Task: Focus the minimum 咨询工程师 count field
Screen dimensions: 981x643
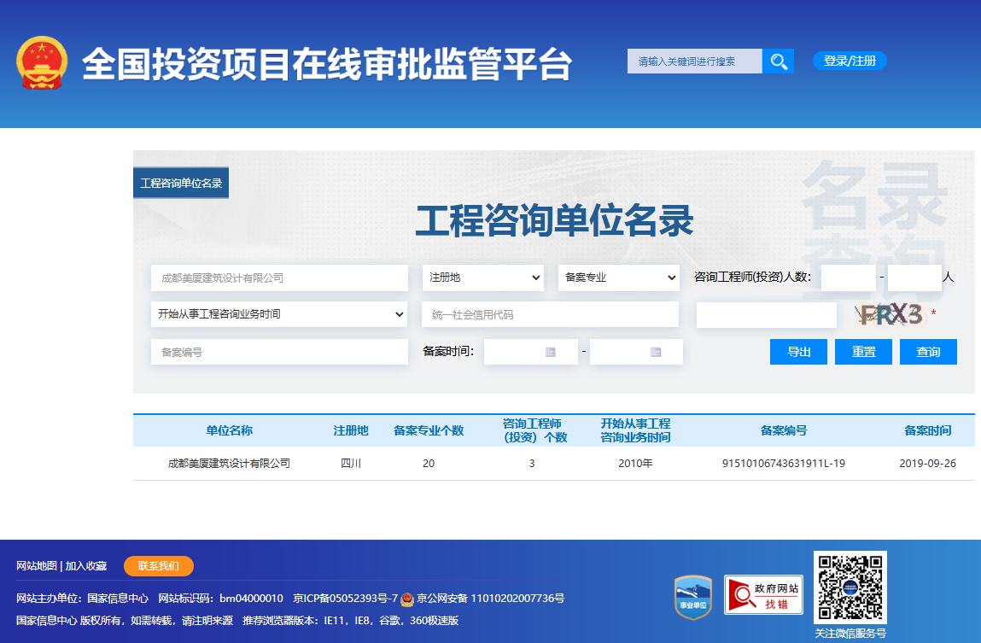Action: (849, 278)
